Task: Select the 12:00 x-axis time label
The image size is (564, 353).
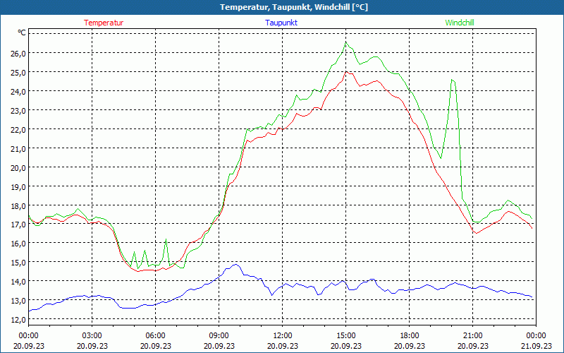Action: (282, 335)
